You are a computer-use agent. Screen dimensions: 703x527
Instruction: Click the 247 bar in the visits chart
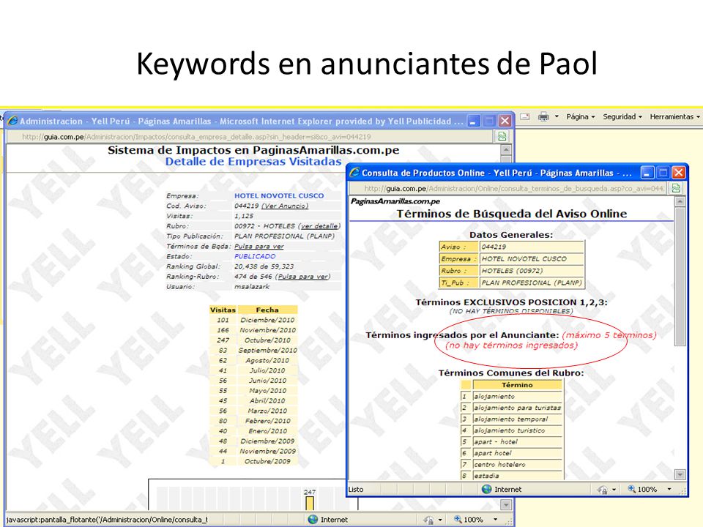(309, 502)
